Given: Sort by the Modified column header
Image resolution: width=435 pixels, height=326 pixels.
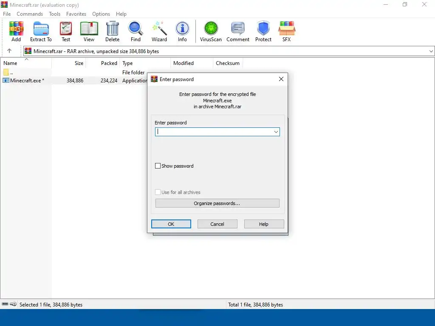Looking at the screenshot, I should (x=192, y=63).
